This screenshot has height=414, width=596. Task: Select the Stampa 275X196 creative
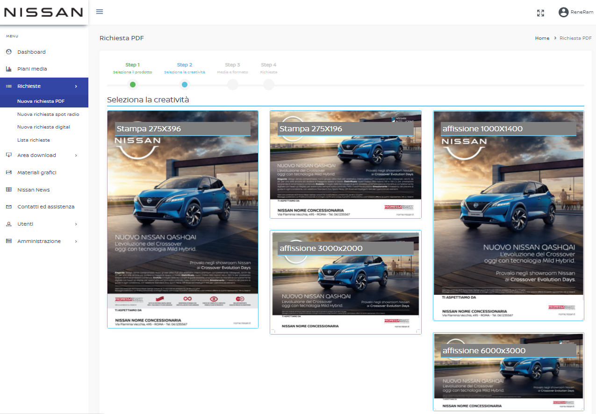345,164
